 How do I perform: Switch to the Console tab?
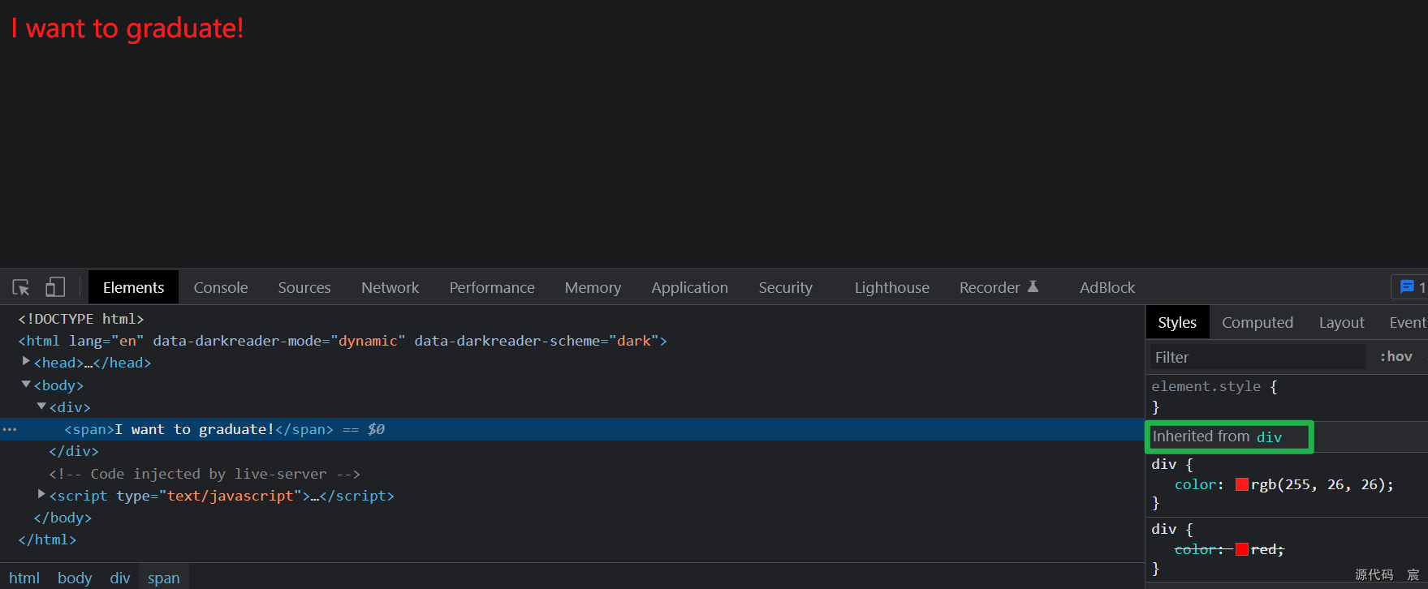point(221,288)
